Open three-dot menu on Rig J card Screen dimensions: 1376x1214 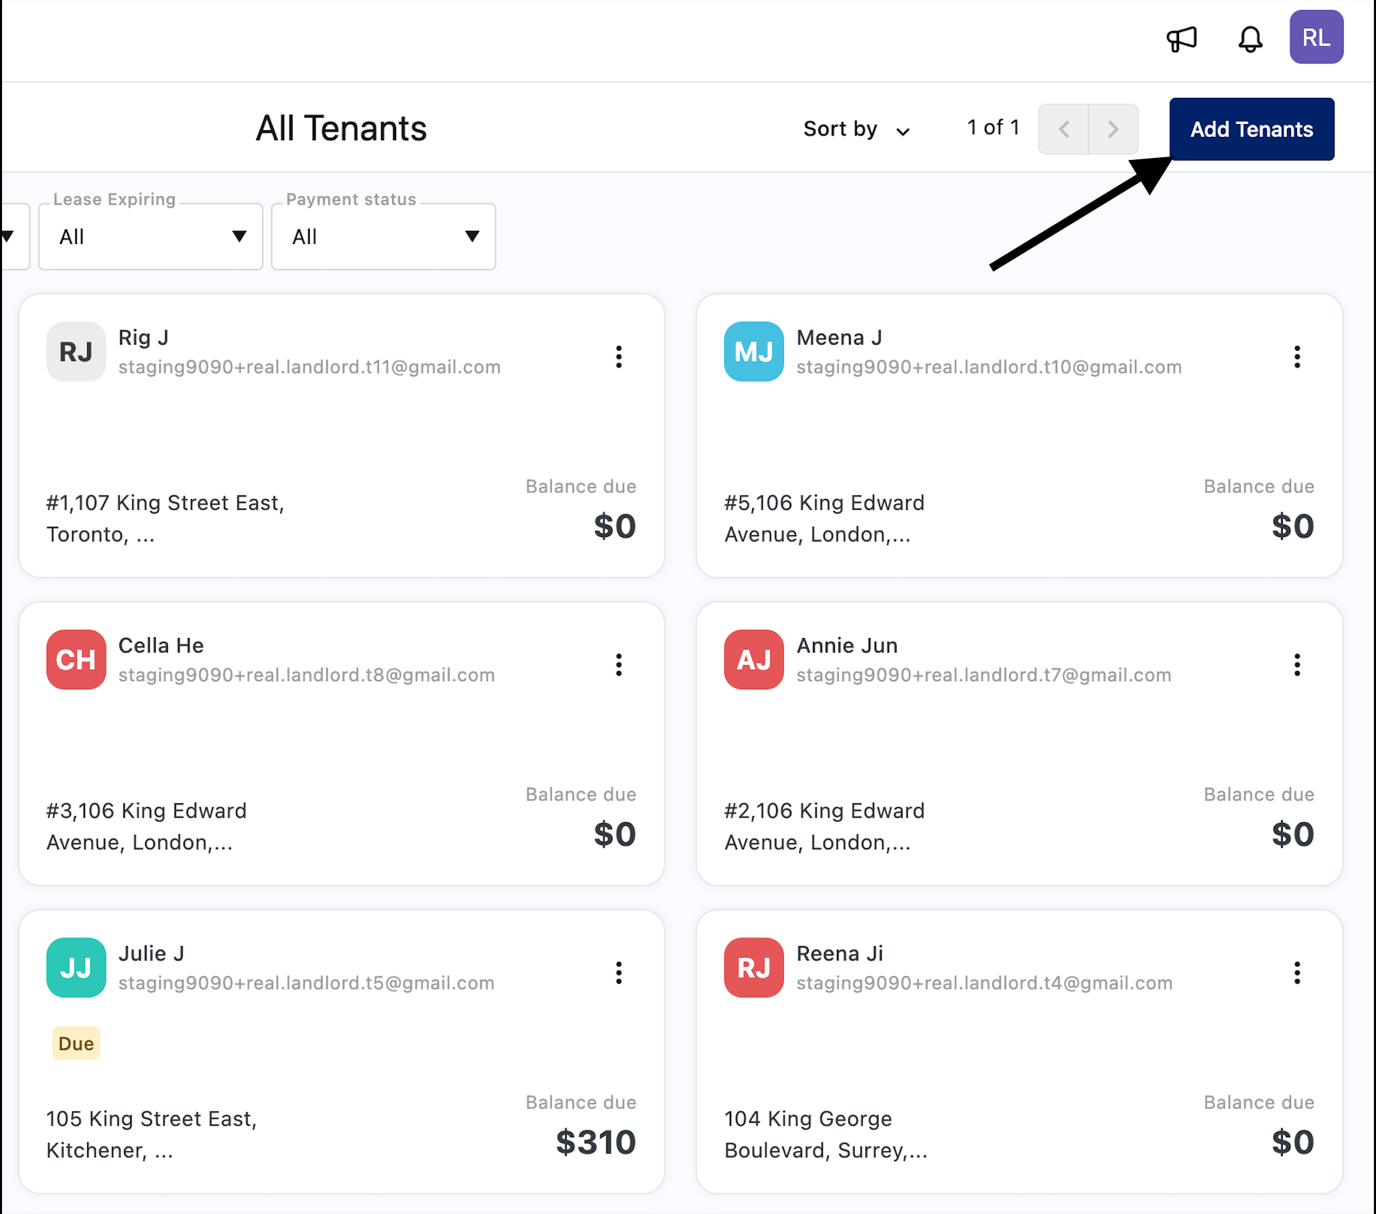(x=619, y=357)
